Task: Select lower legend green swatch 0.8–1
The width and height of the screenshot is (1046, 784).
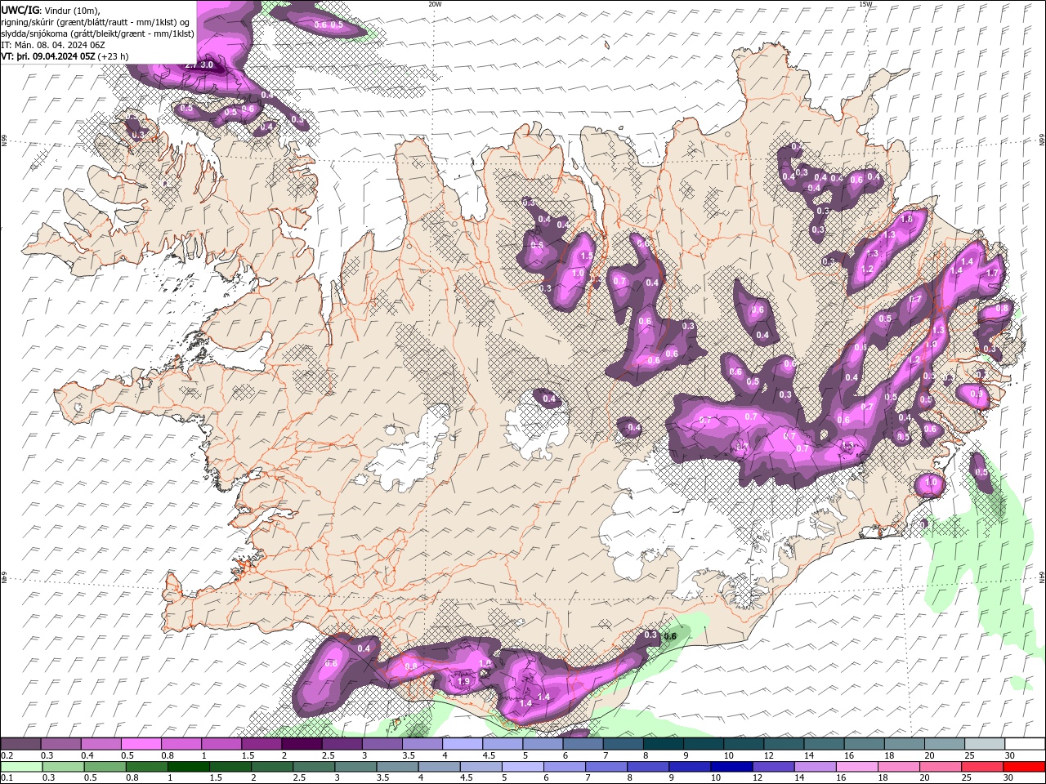Action: click(146, 767)
